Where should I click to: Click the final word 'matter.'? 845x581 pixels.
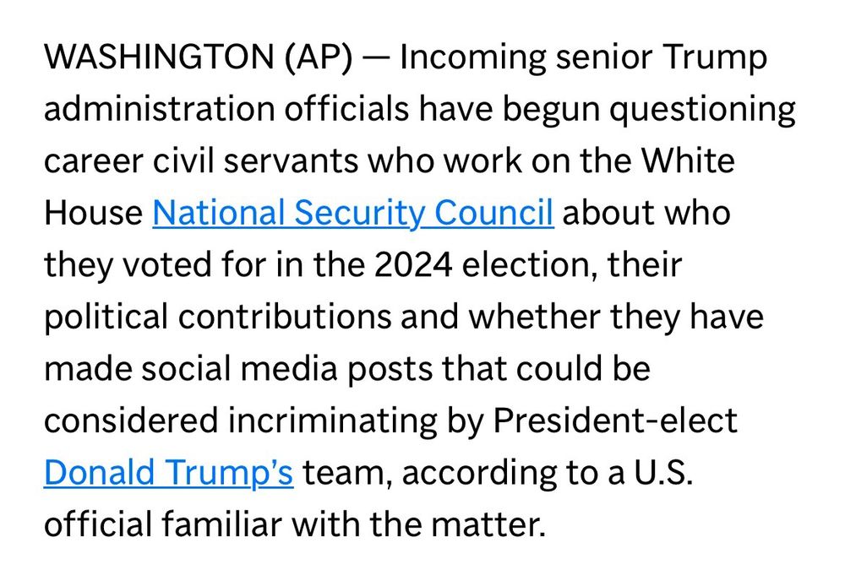[x=488, y=525]
